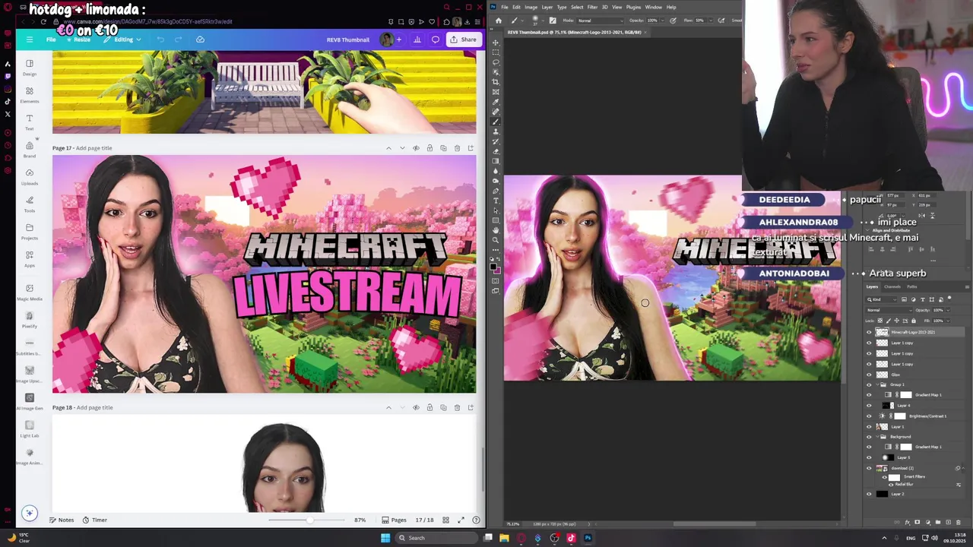This screenshot has height=547, width=973.
Task: Toggle Brightness/Contrast 1 layer visibility
Action: coord(869,416)
